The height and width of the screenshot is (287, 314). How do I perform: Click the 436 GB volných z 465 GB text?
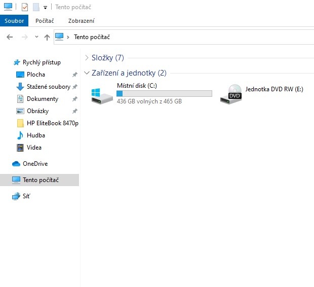point(149,101)
